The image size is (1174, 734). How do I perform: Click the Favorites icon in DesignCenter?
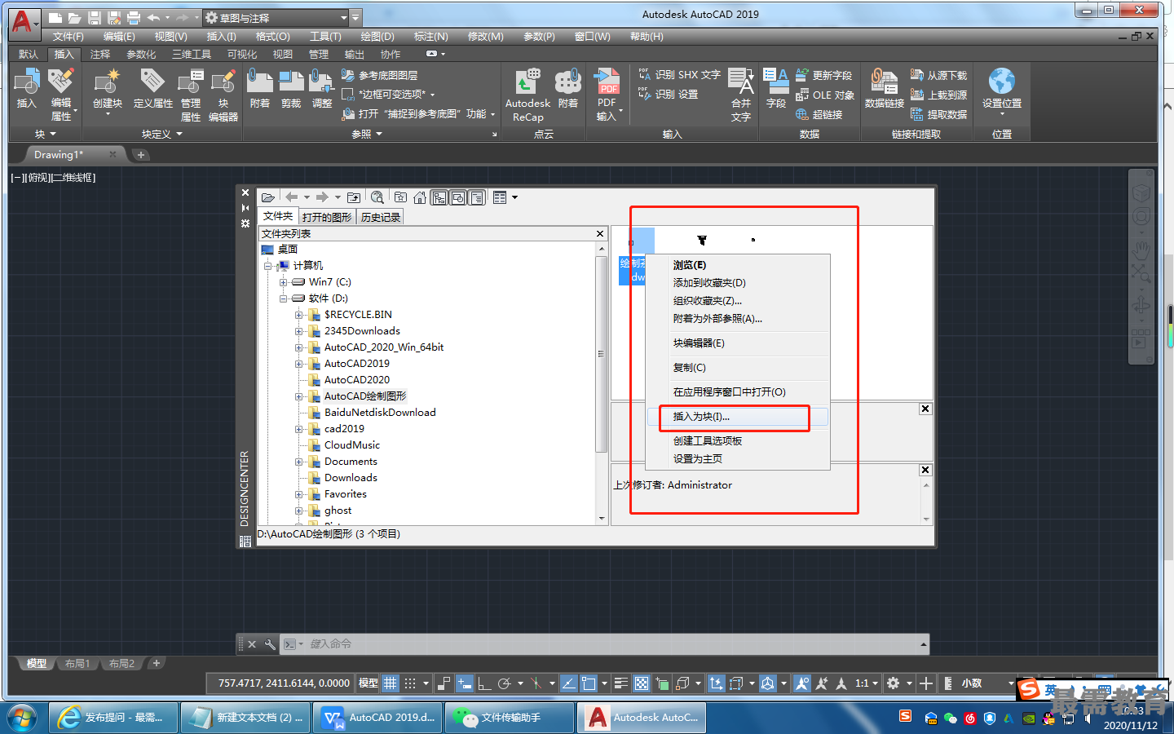[400, 197]
